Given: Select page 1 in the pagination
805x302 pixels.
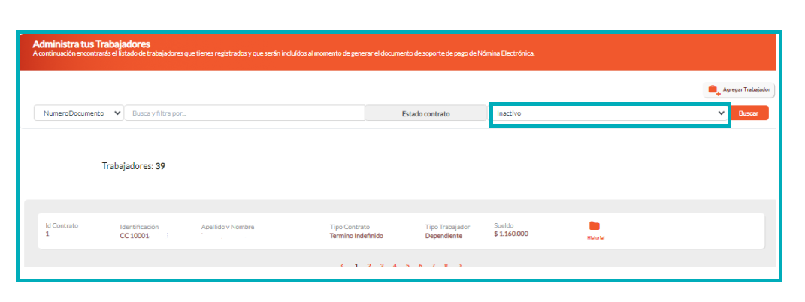Looking at the screenshot, I should pyautogui.click(x=356, y=266).
